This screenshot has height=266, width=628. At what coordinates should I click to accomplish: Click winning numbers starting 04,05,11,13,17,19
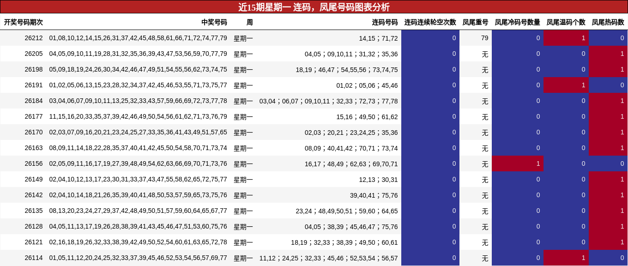(x=138, y=226)
